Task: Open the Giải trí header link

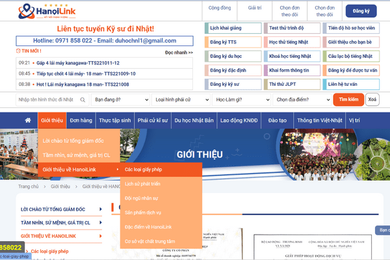Action: (255, 8)
